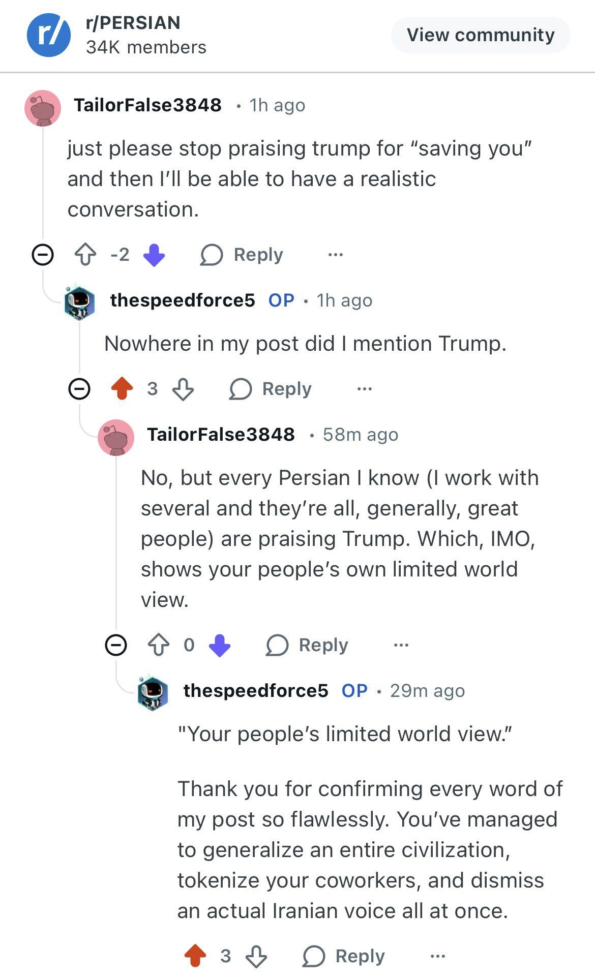The height and width of the screenshot is (975, 595).
Task: Click the r/PERSIAN community logo icon
Action: (x=48, y=35)
